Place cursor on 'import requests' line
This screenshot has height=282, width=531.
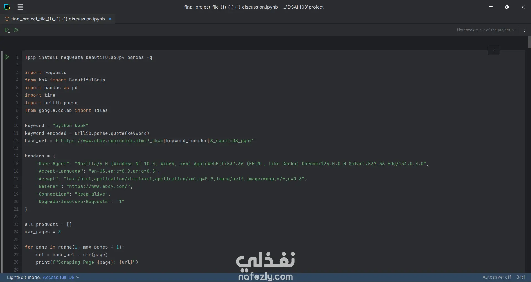click(46, 73)
